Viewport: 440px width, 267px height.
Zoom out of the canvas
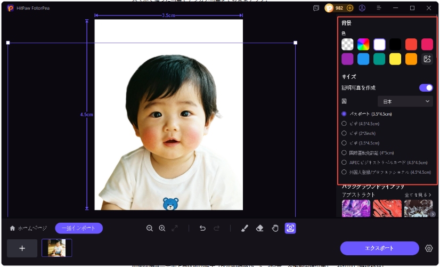(150, 228)
